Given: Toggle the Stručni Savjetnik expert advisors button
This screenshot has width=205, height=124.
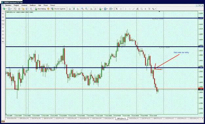Looking at the screenshot, I should [x=58, y=9].
